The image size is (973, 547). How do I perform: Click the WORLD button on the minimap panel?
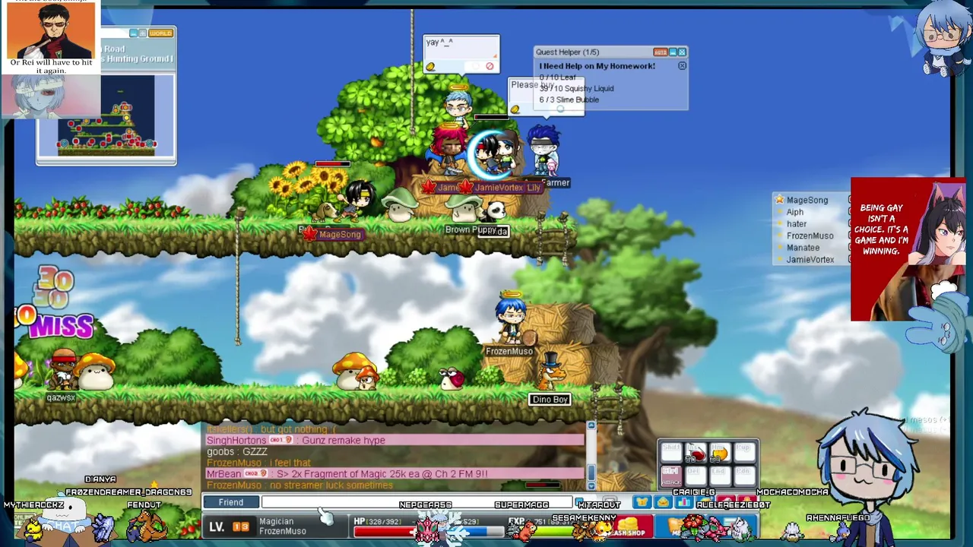(160, 33)
